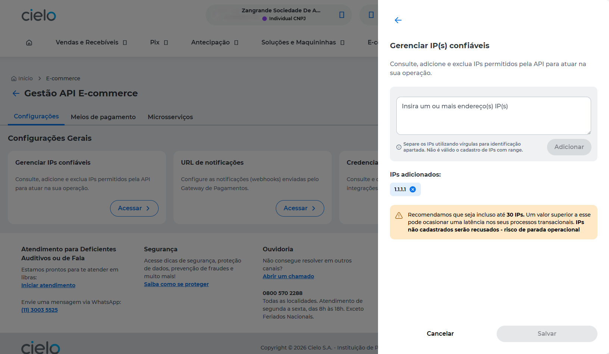This screenshot has height=354, width=609.
Task: Open Acessar on the Gerenciar IPs confiáveis card
Action: (134, 208)
